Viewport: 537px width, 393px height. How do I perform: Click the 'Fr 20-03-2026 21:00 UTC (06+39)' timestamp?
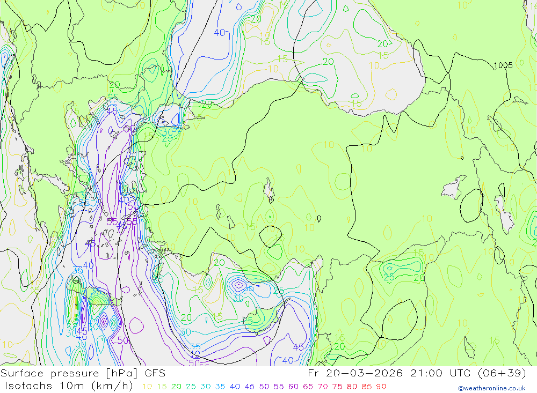click(x=417, y=373)
